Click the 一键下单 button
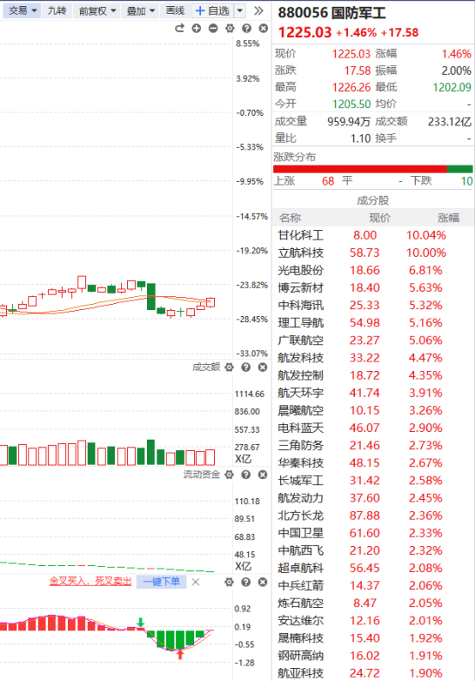This screenshot has height=681, width=476. [162, 581]
